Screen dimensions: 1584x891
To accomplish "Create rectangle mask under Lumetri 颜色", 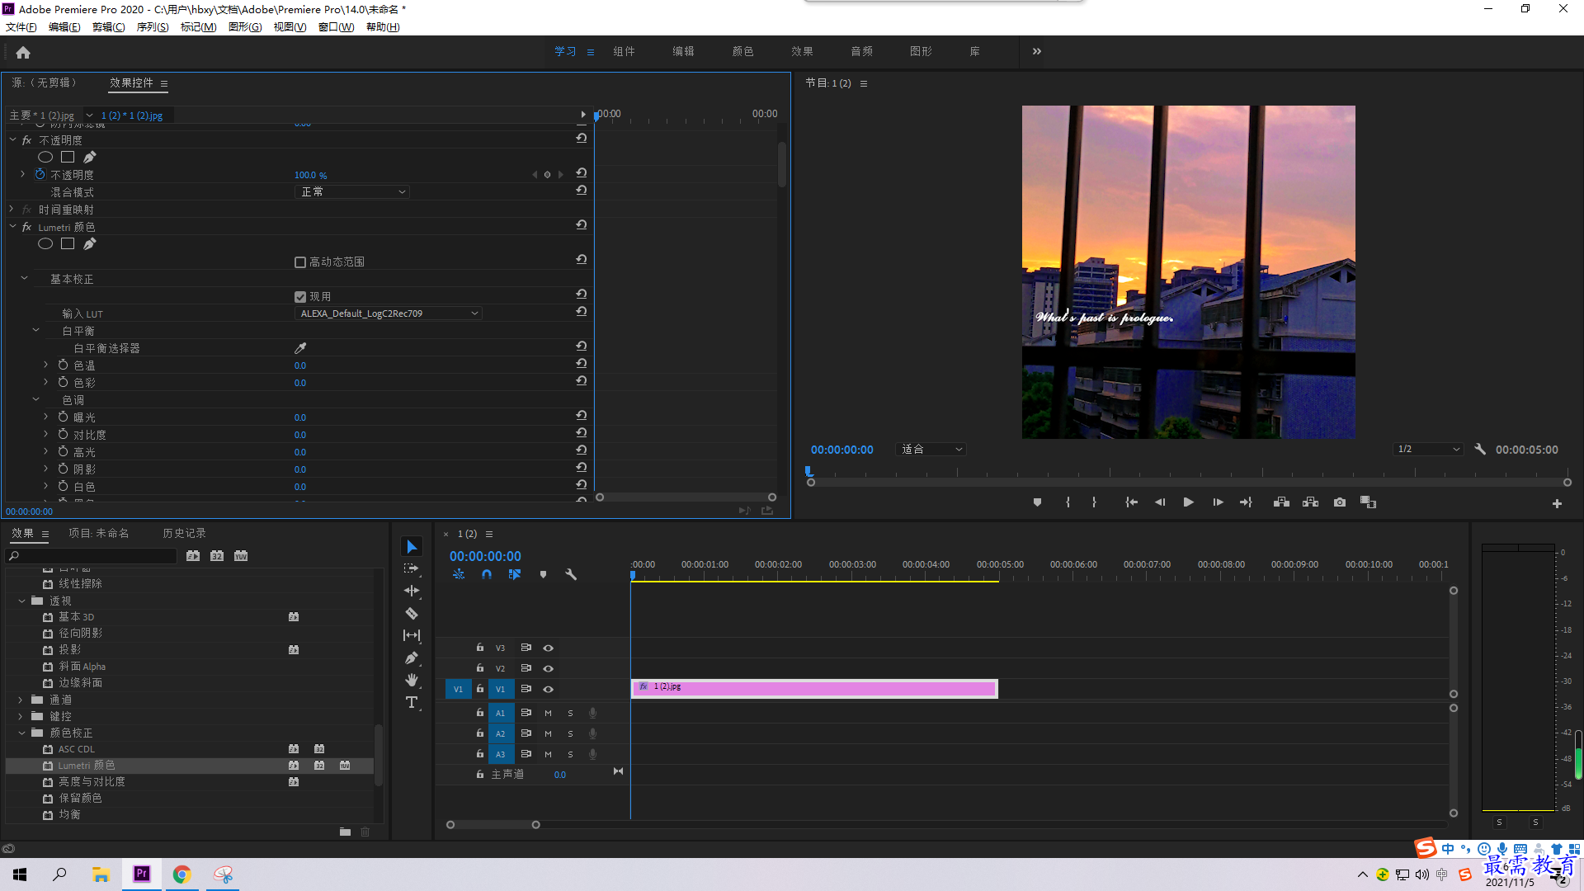I will pyautogui.click(x=68, y=243).
